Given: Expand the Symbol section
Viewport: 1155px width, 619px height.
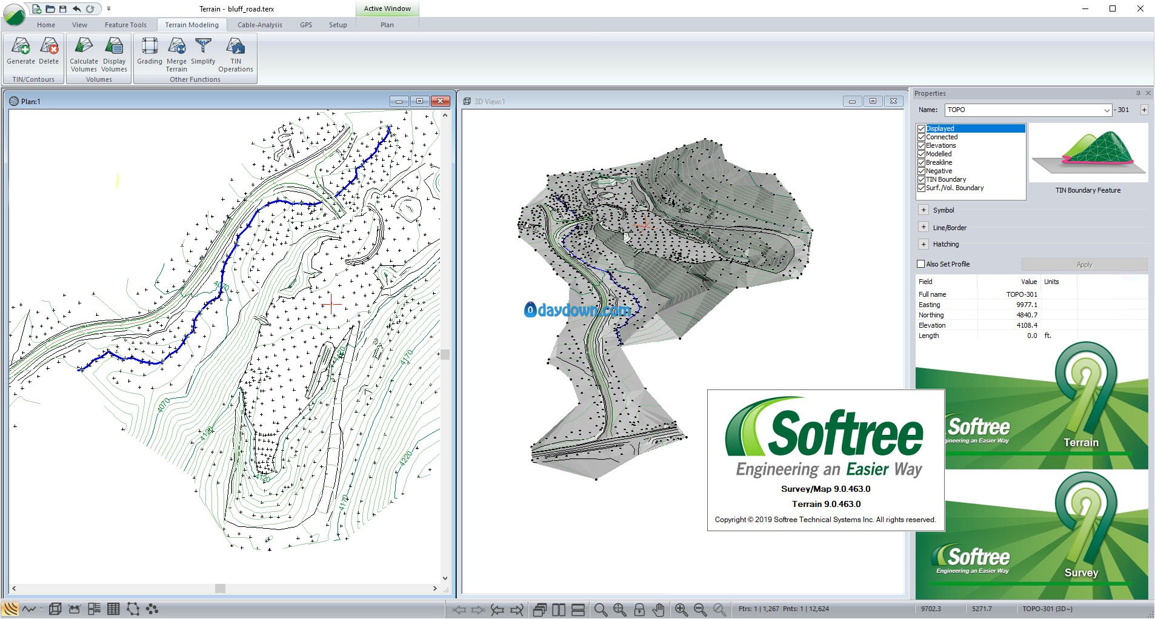Looking at the screenshot, I should [x=924, y=210].
